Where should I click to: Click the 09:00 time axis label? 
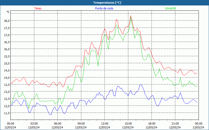click(81, 123)
